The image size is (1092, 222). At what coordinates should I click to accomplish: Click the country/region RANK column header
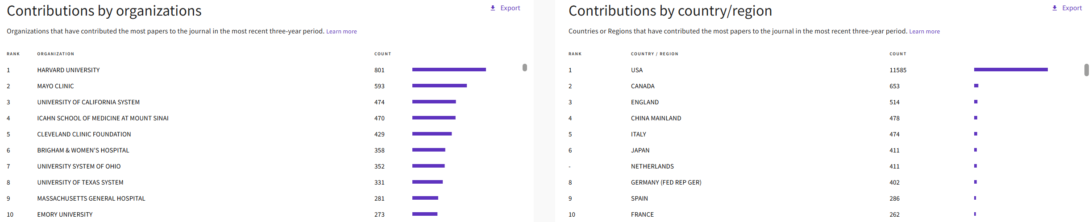pos(575,54)
